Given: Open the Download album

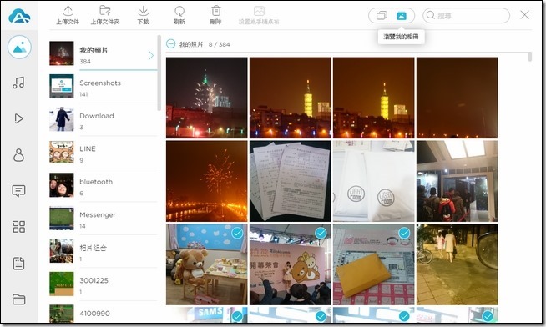Looking at the screenshot, I should click(x=103, y=119).
